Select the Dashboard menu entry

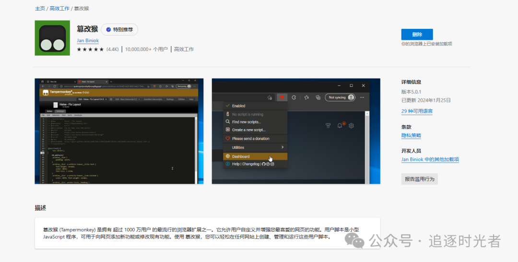point(255,156)
